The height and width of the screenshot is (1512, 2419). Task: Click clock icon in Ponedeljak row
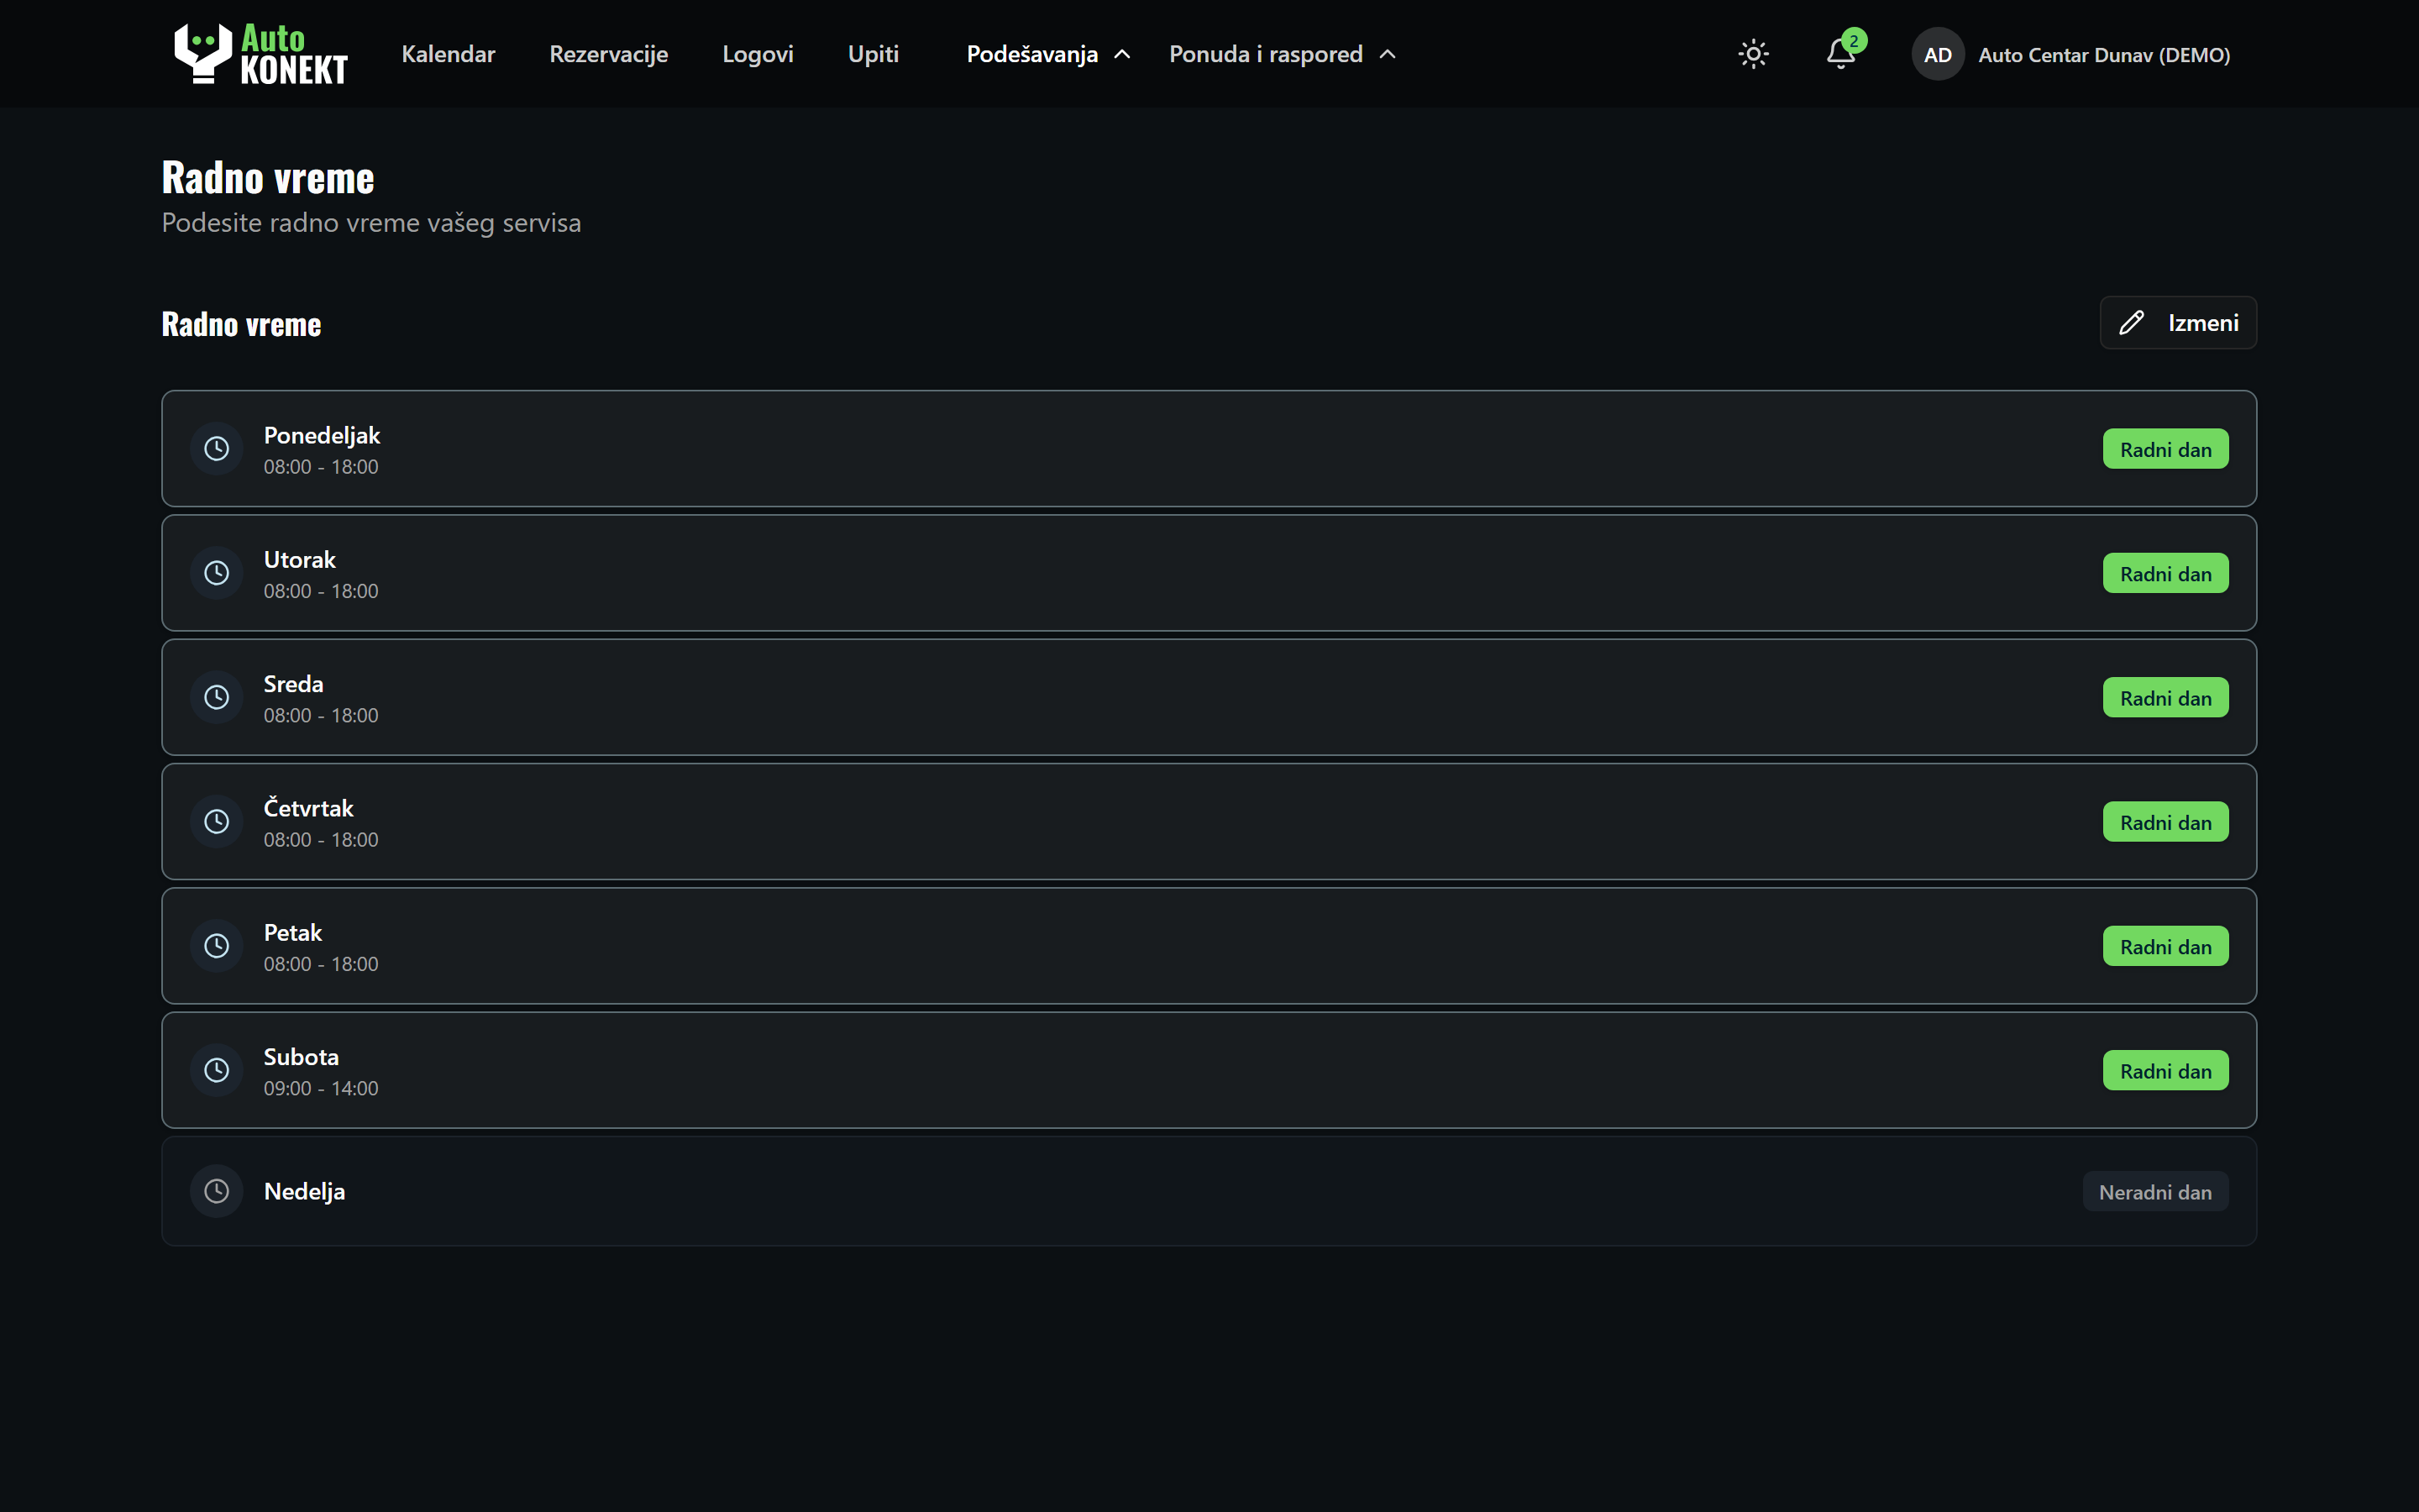tap(217, 449)
